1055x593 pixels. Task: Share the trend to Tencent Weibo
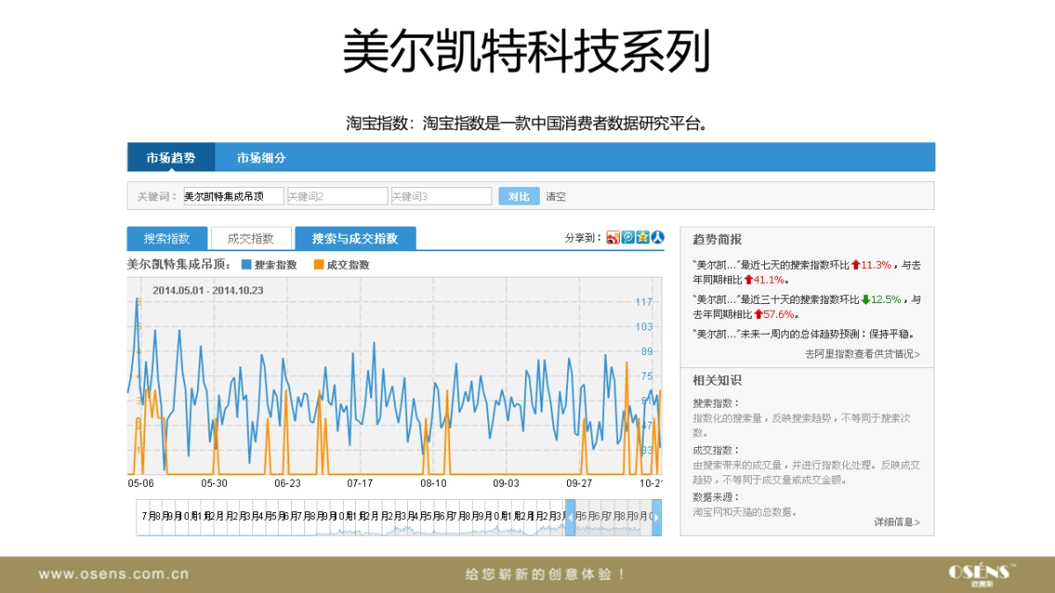click(627, 236)
